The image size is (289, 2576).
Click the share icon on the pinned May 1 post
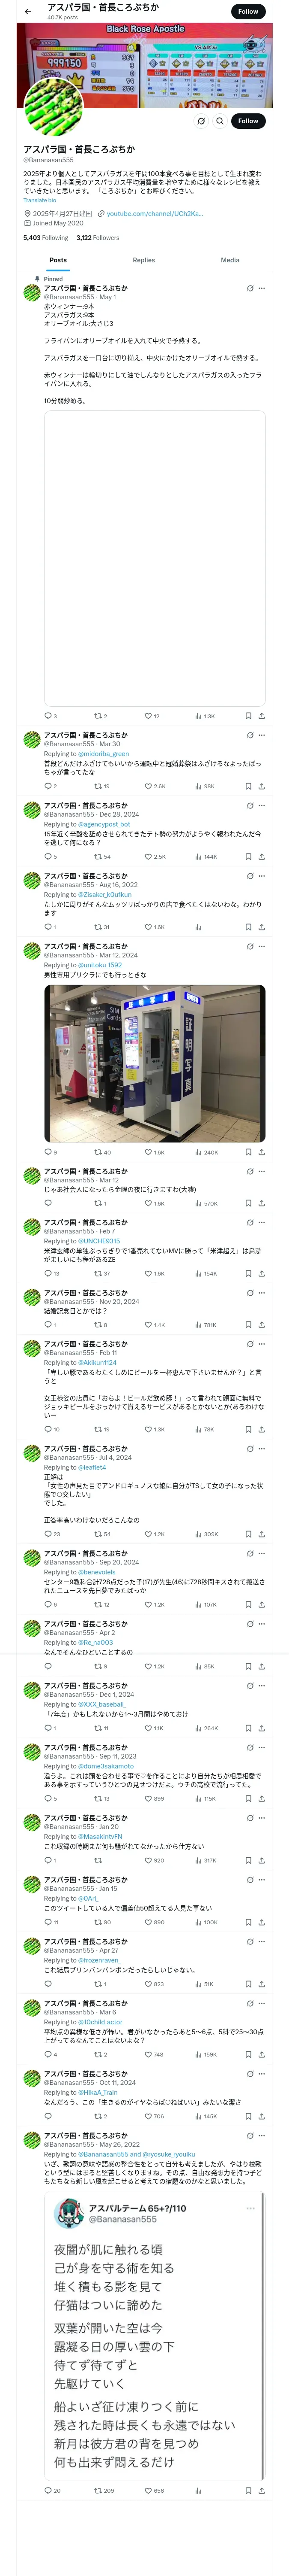click(x=261, y=716)
